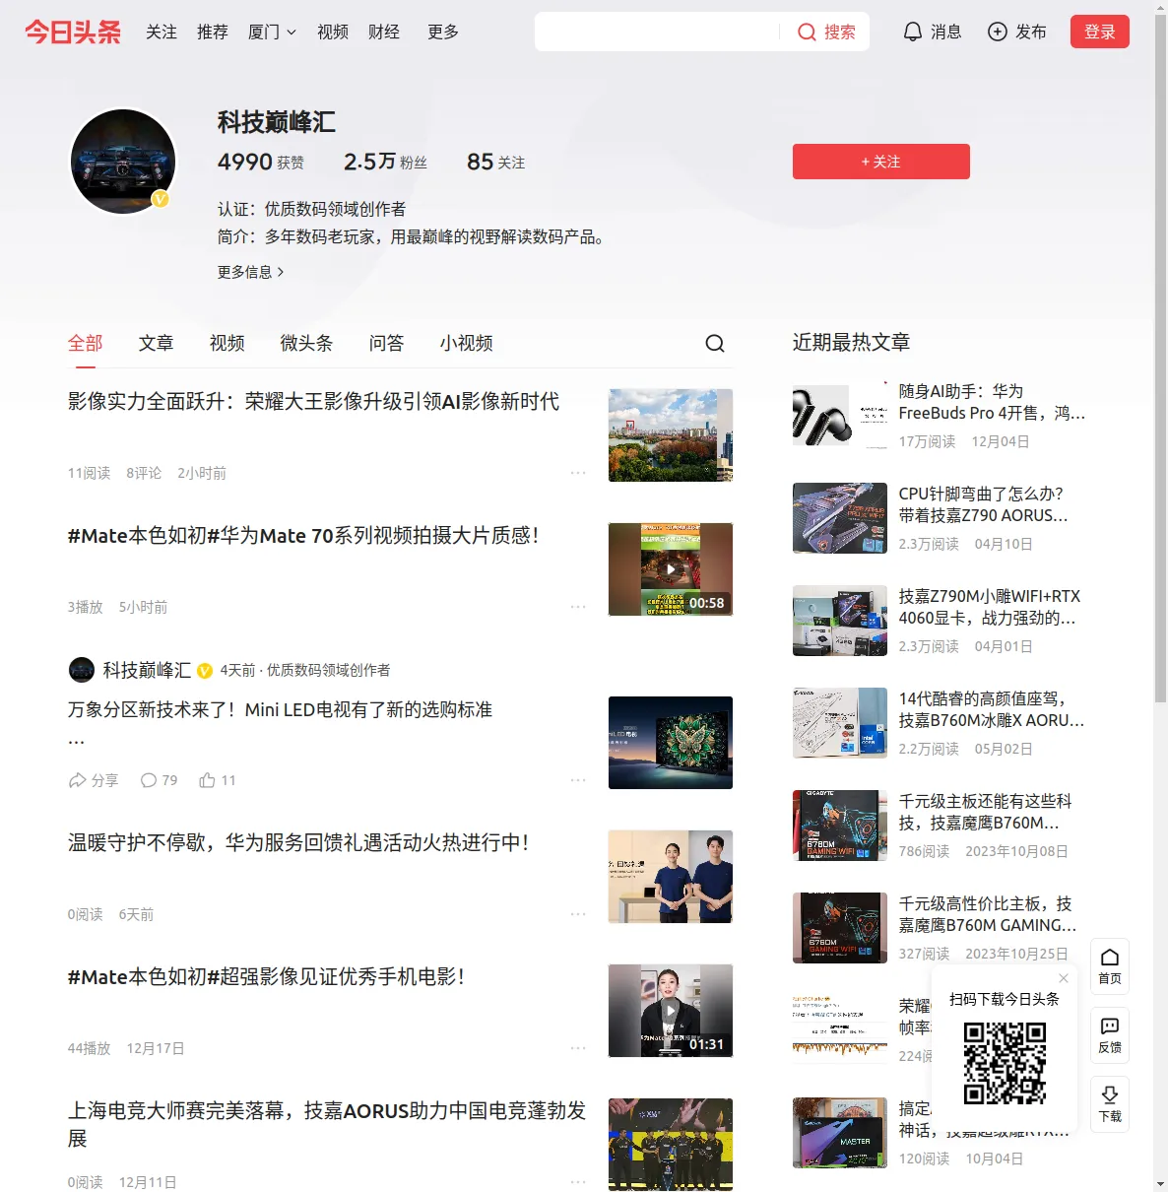Open article 上海电竞大师赛完美落幕

tap(327, 1125)
